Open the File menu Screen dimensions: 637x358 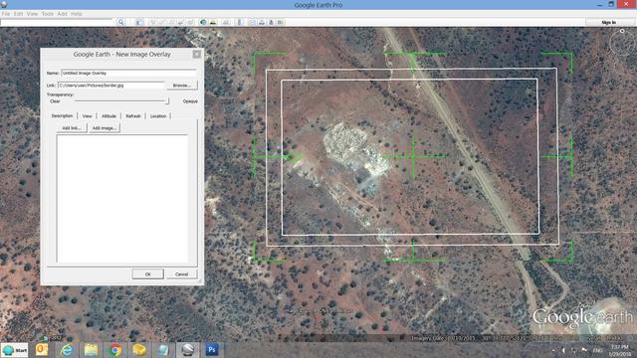point(6,13)
